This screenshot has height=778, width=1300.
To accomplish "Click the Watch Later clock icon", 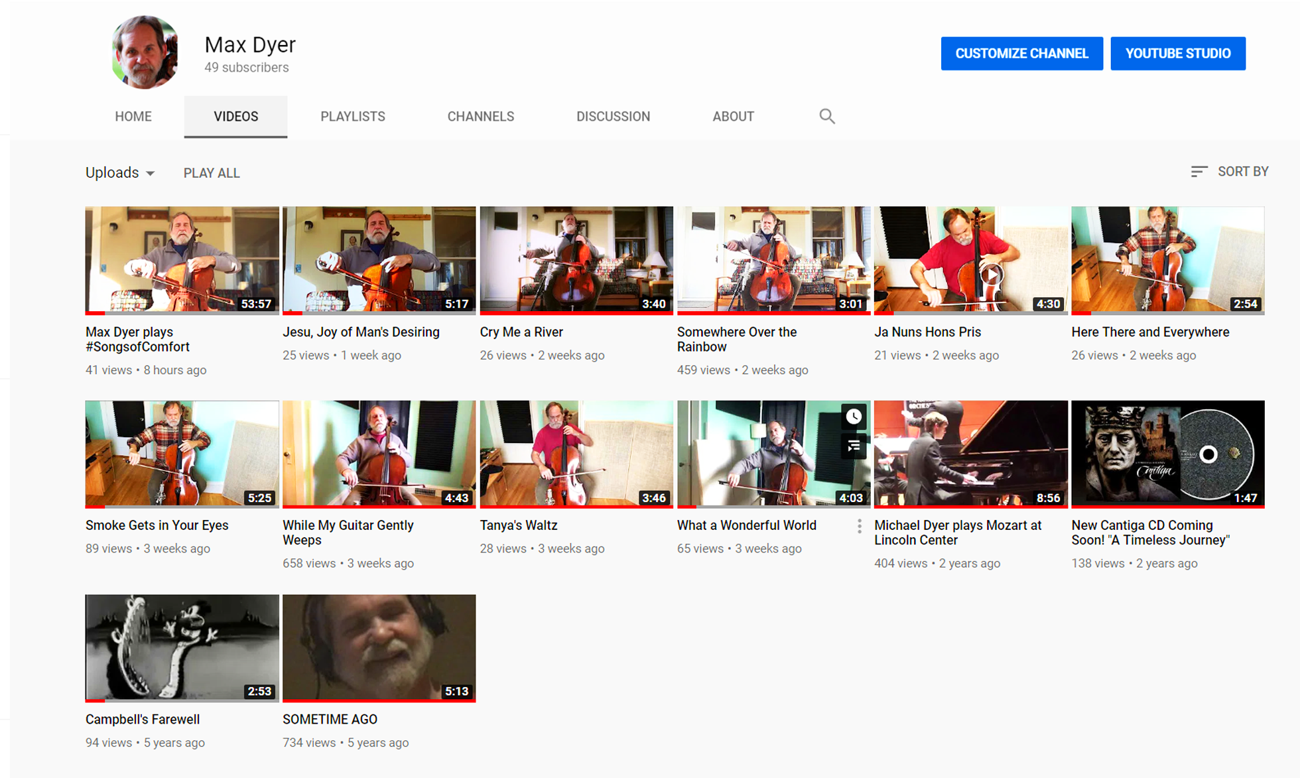I will (x=854, y=417).
